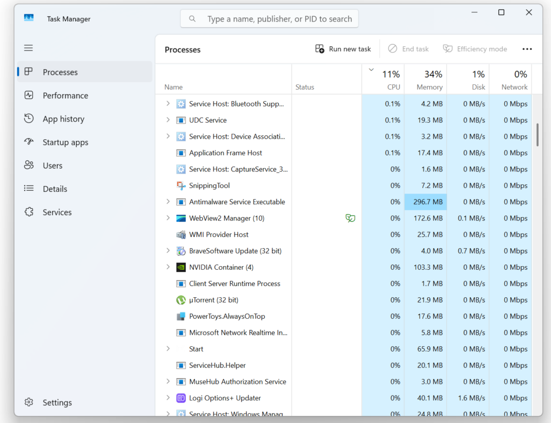Go to the Services page
The height and width of the screenshot is (423, 551).
(x=57, y=212)
